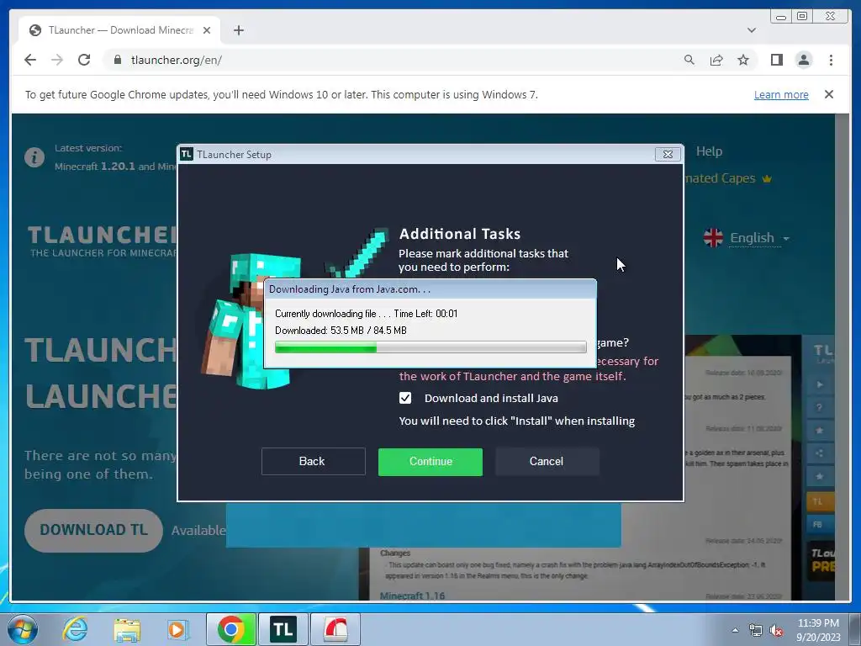The image size is (861, 646).
Task: Click the Back button in setup
Action: coord(313,461)
